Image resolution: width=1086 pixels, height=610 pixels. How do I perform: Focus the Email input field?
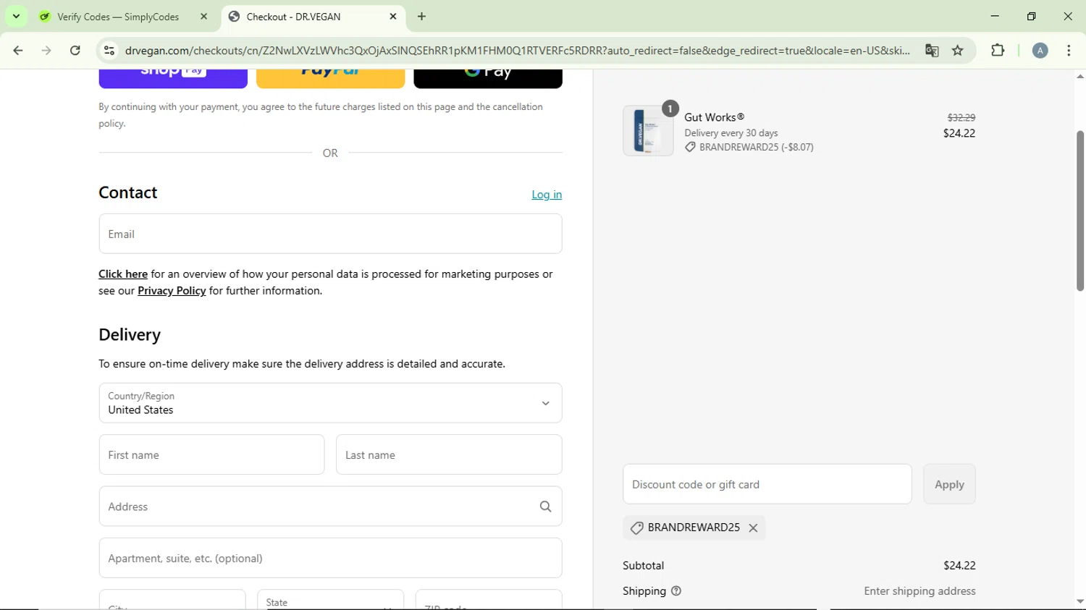pyautogui.click(x=330, y=234)
